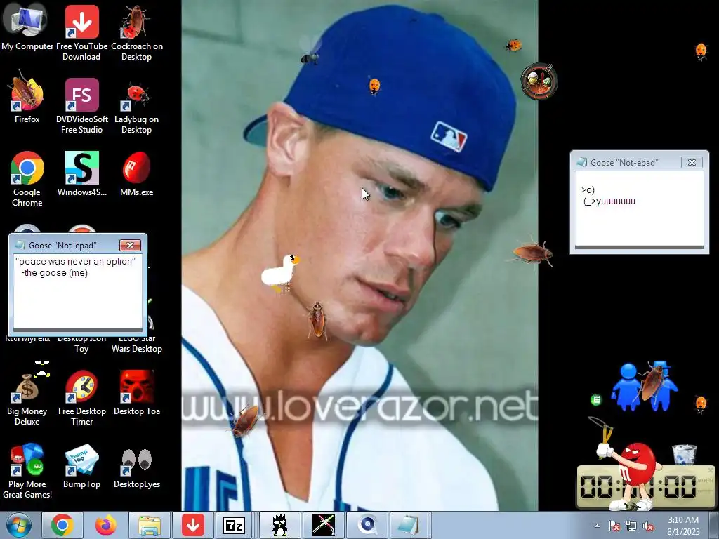Open the Recycle Bin behind the M&M

click(x=684, y=454)
